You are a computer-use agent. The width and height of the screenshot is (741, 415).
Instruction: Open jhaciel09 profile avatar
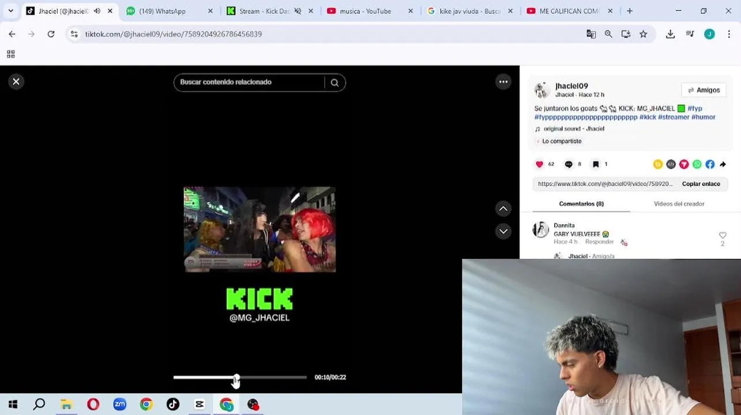542,90
